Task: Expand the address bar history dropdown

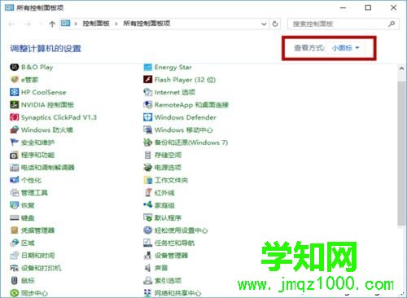Action: click(264, 24)
